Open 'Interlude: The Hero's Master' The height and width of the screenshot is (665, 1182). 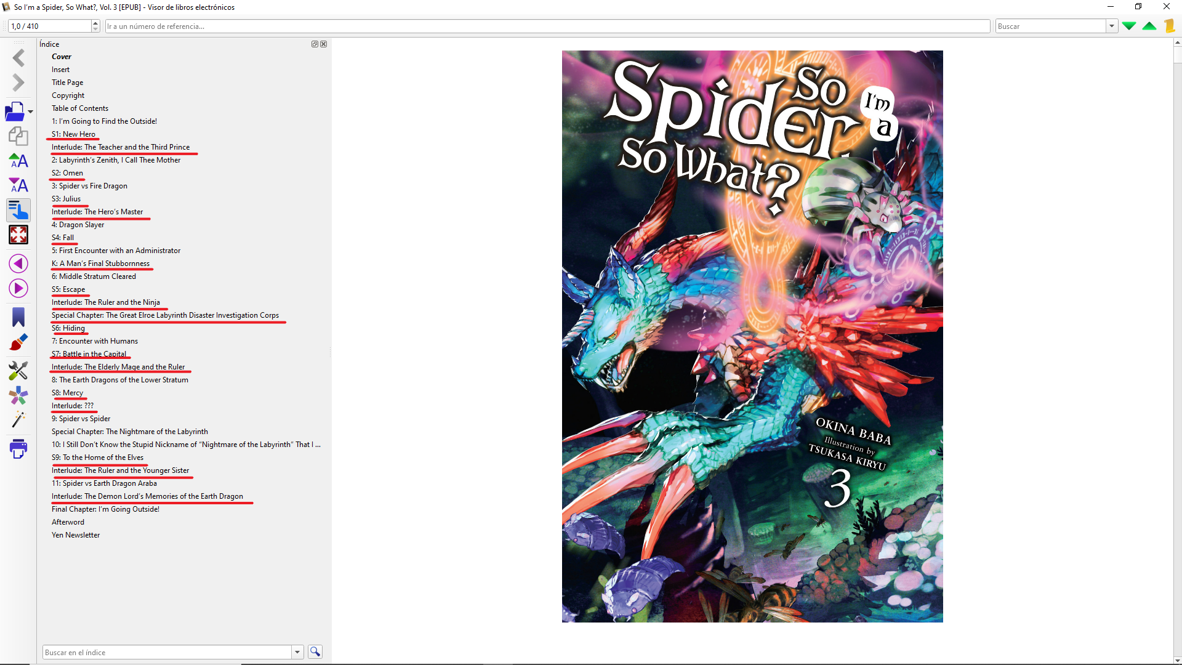pyautogui.click(x=97, y=212)
